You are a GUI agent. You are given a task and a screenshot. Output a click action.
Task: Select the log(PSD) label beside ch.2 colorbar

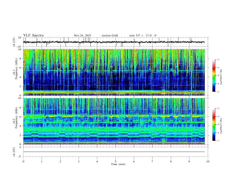click(x=221, y=126)
